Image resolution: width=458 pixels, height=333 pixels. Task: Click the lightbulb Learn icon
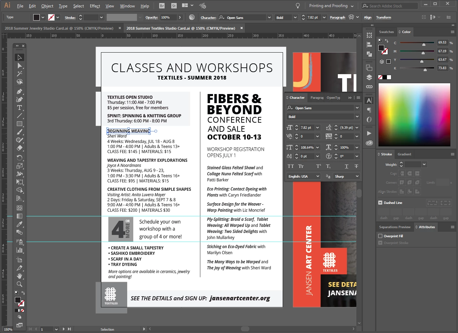pos(298,6)
